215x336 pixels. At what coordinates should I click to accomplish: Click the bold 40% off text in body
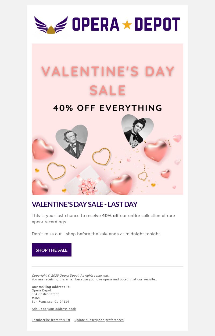110,216
